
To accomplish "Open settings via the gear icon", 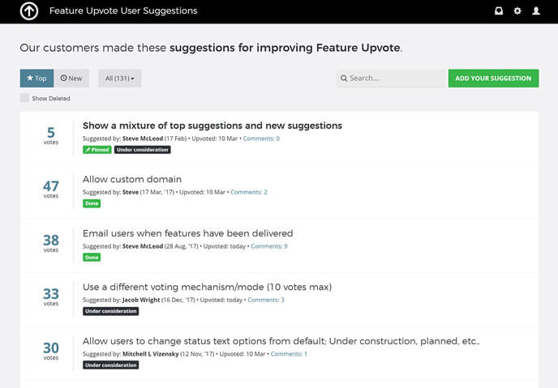I will (517, 11).
